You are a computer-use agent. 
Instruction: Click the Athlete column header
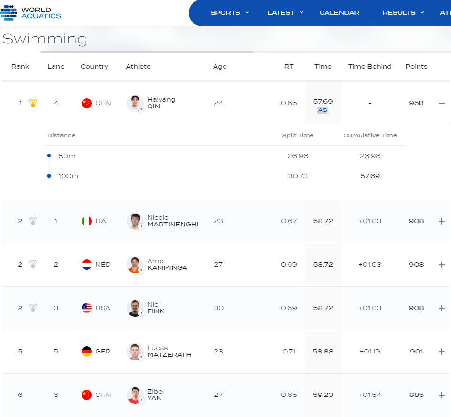tap(138, 67)
